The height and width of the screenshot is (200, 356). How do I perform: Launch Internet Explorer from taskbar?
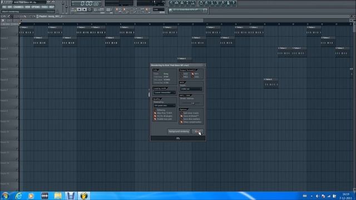18,196
